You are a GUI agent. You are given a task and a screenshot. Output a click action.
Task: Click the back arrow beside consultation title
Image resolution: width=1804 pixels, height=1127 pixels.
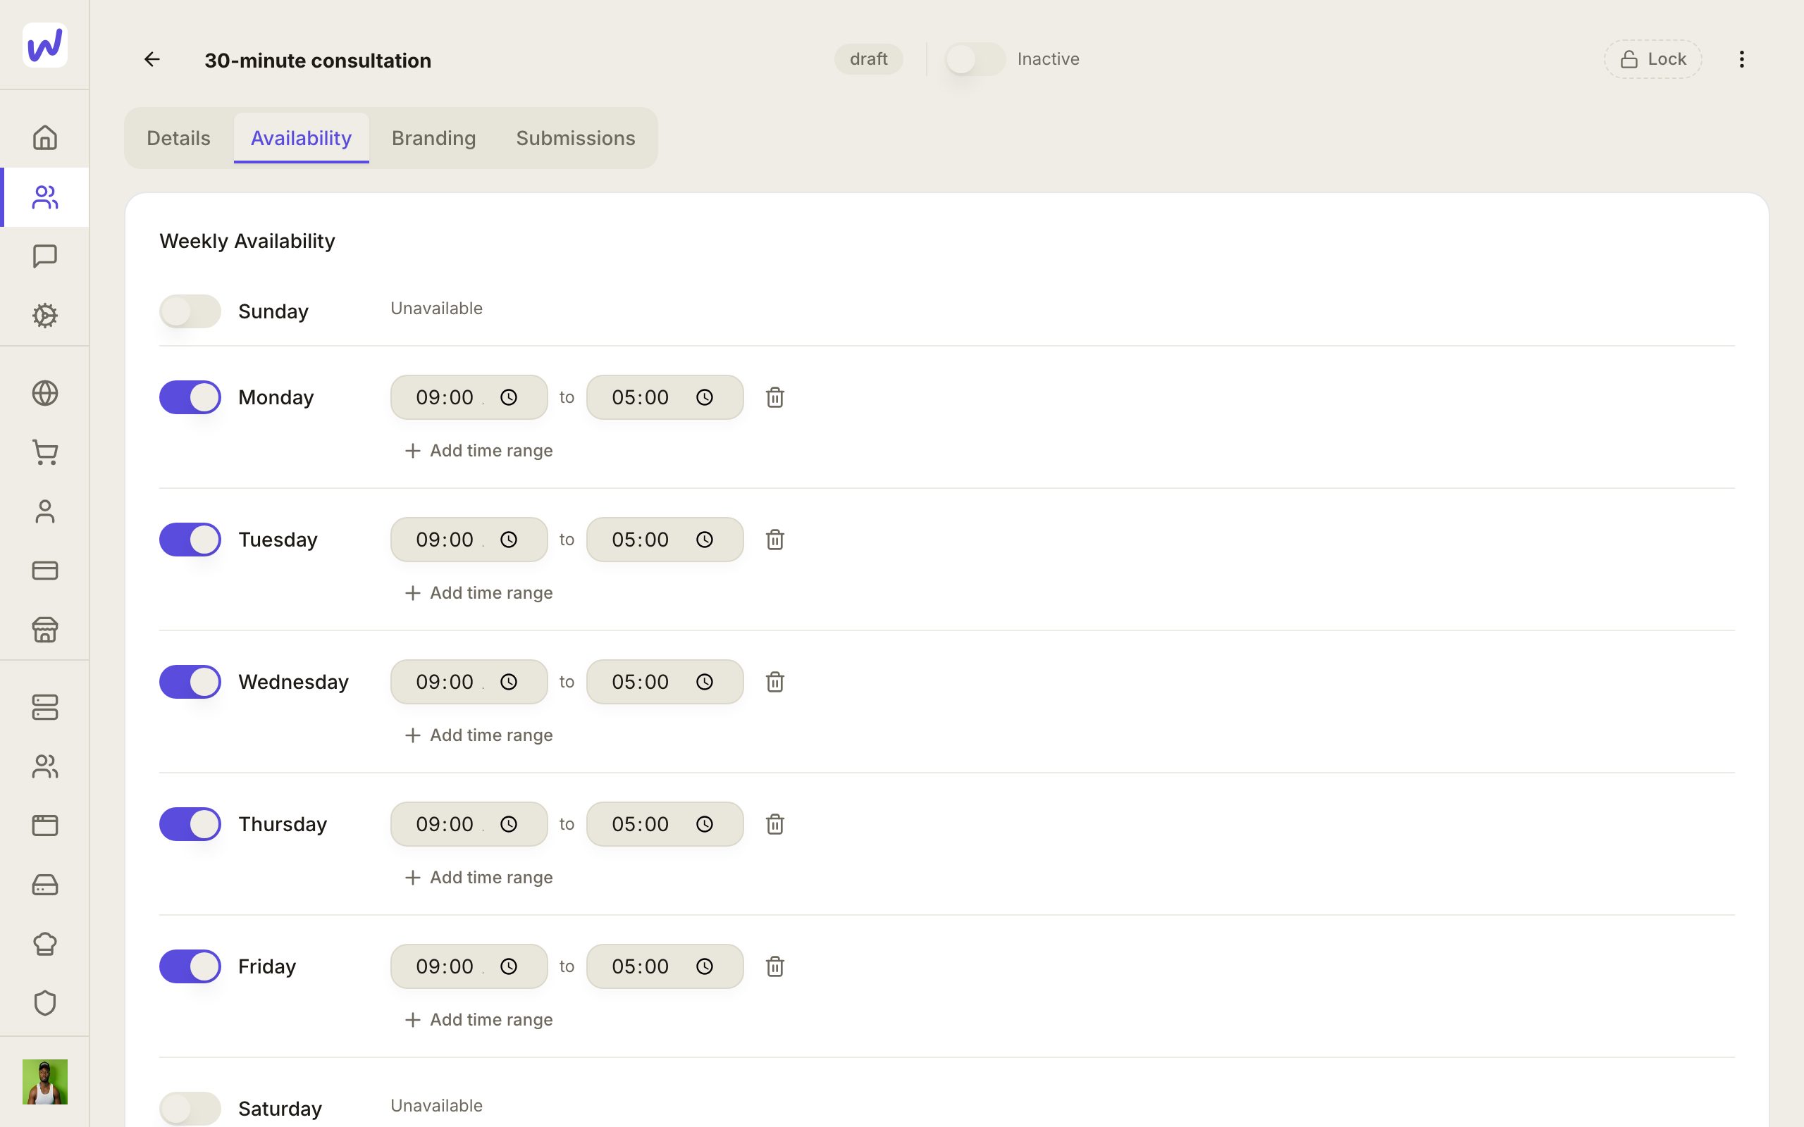(x=152, y=59)
